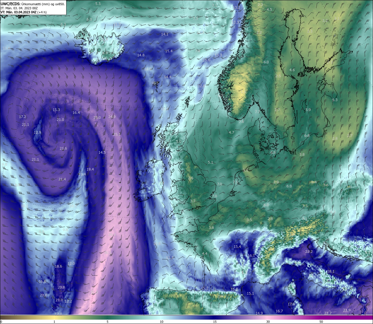Viewport: 373px width, 324px height.
Task: Click the legend tick label 10
Action: click(161, 322)
